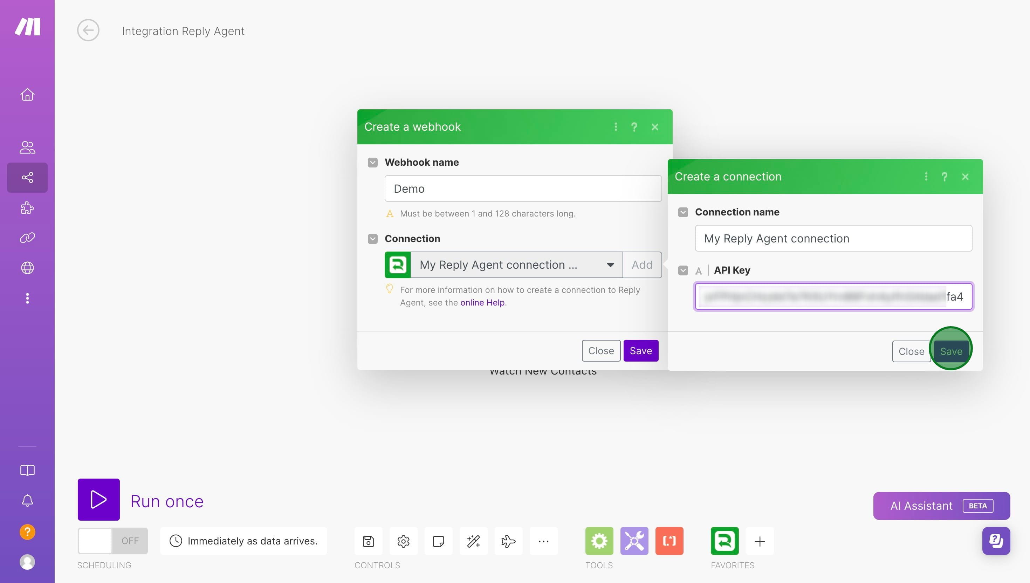This screenshot has height=583, width=1030.
Task: Open the AI Assistant BETA button
Action: pyautogui.click(x=941, y=506)
